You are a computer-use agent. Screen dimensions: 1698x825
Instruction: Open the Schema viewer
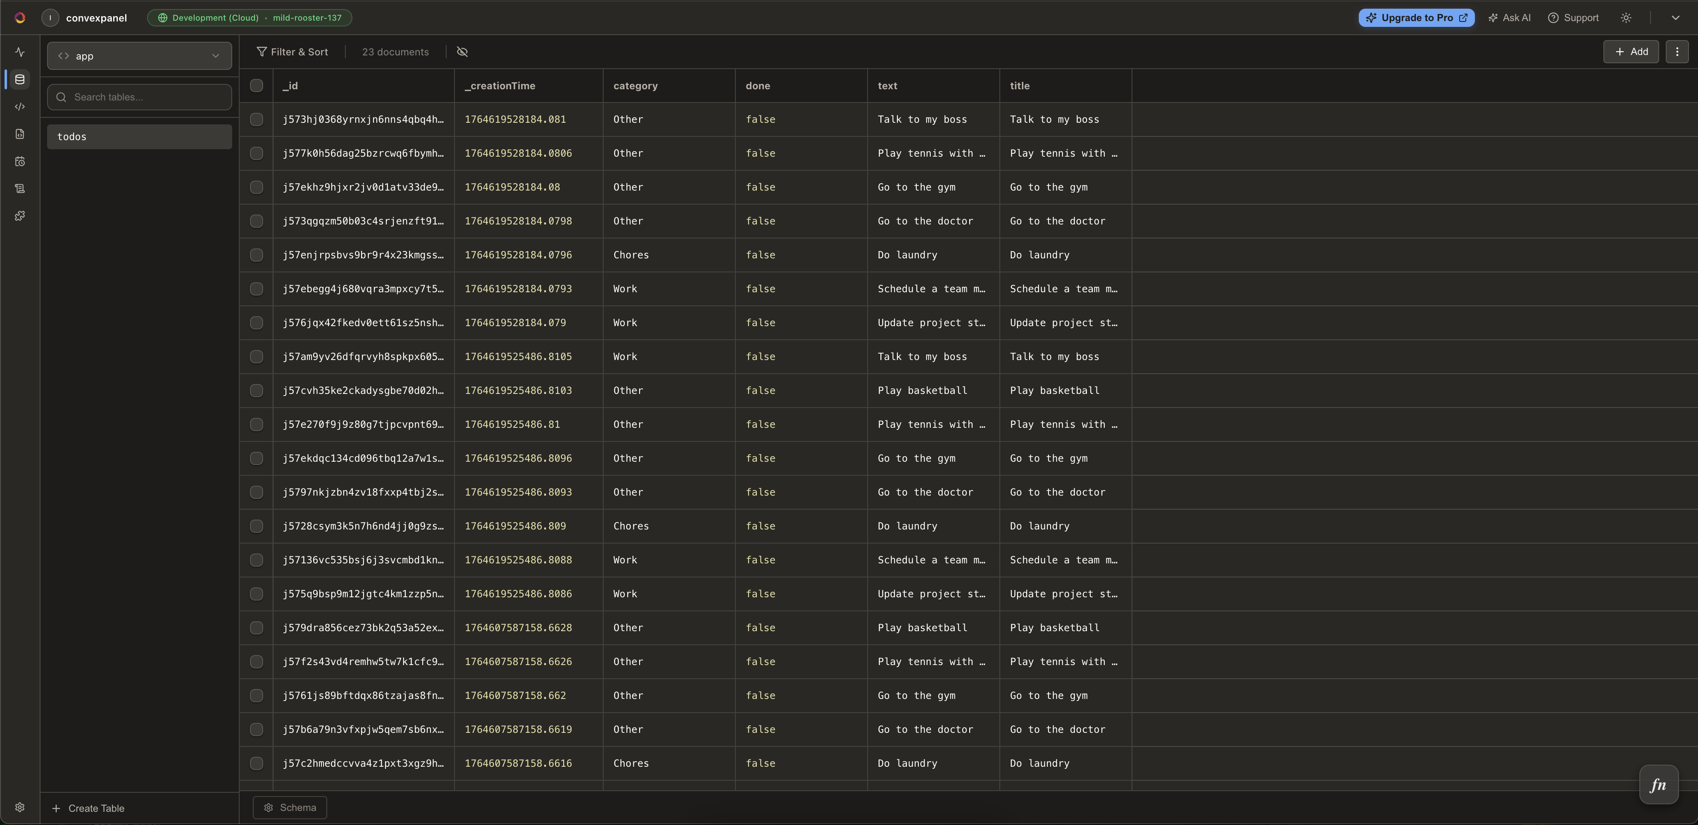[x=289, y=807]
